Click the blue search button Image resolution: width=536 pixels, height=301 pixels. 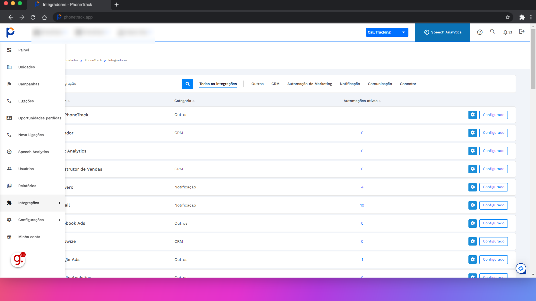pyautogui.click(x=187, y=84)
